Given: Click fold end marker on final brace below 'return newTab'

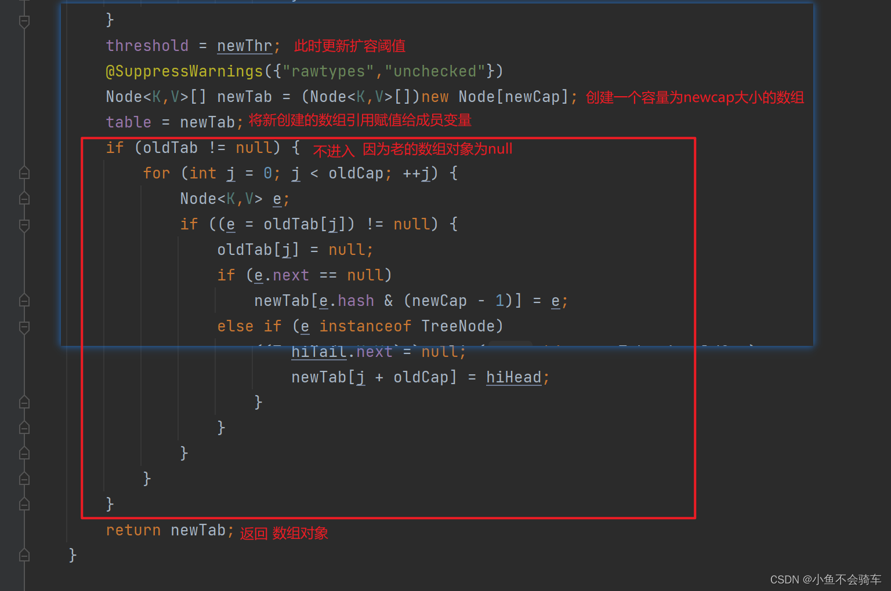Looking at the screenshot, I should (24, 555).
